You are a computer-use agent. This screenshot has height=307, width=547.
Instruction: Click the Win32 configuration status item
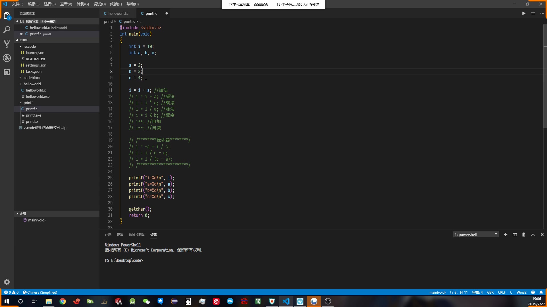[521, 292]
